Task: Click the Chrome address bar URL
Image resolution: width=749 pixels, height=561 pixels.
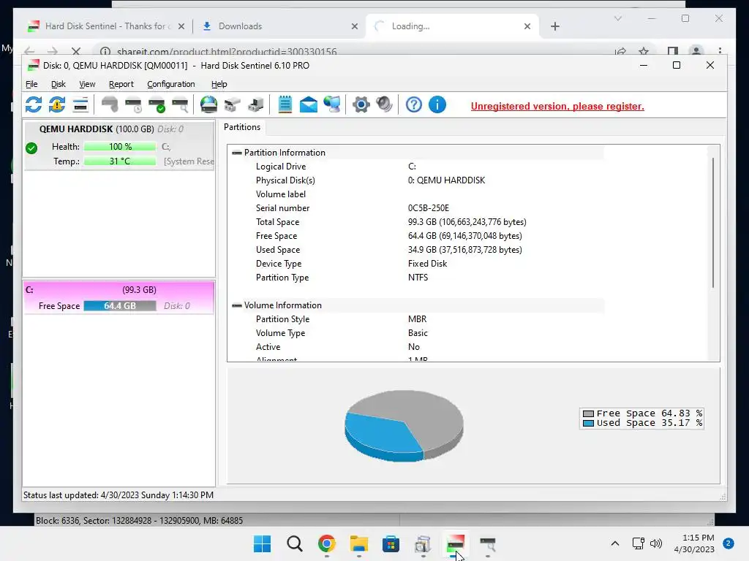Action: point(227,52)
